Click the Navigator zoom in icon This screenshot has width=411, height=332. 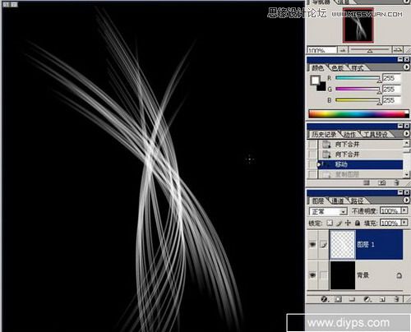coord(398,50)
